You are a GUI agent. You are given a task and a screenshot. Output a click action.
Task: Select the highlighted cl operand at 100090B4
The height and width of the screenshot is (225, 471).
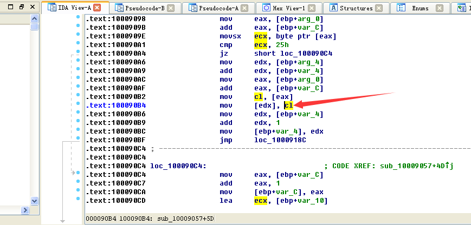pyautogui.click(x=289, y=105)
